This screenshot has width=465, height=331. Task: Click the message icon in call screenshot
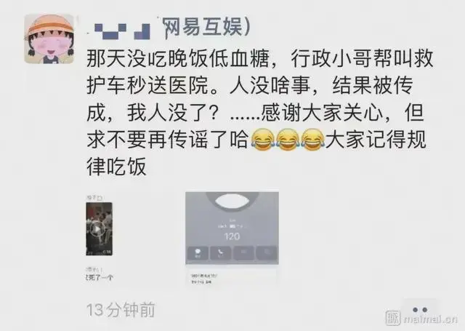pos(198,253)
